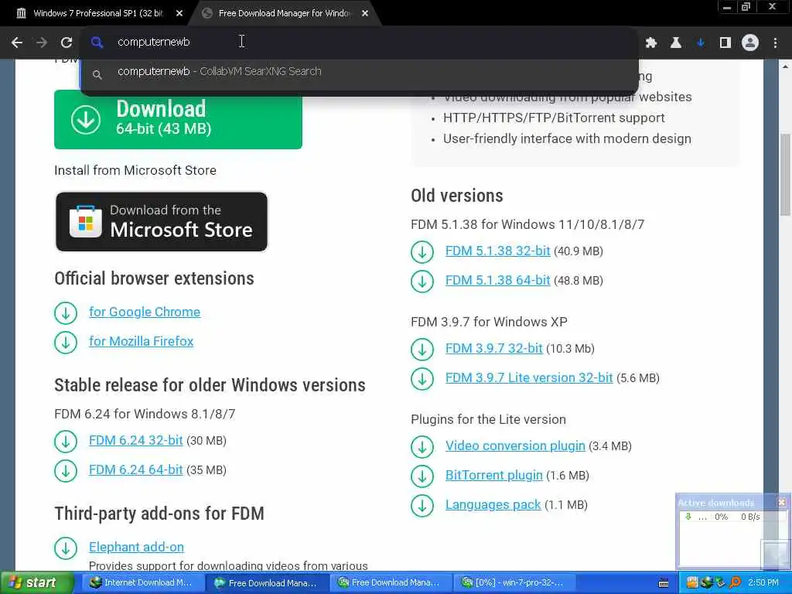Viewport: 792px width, 594px height.
Task: Click the page vertical scrollbar thumb
Action: pyautogui.click(x=785, y=175)
